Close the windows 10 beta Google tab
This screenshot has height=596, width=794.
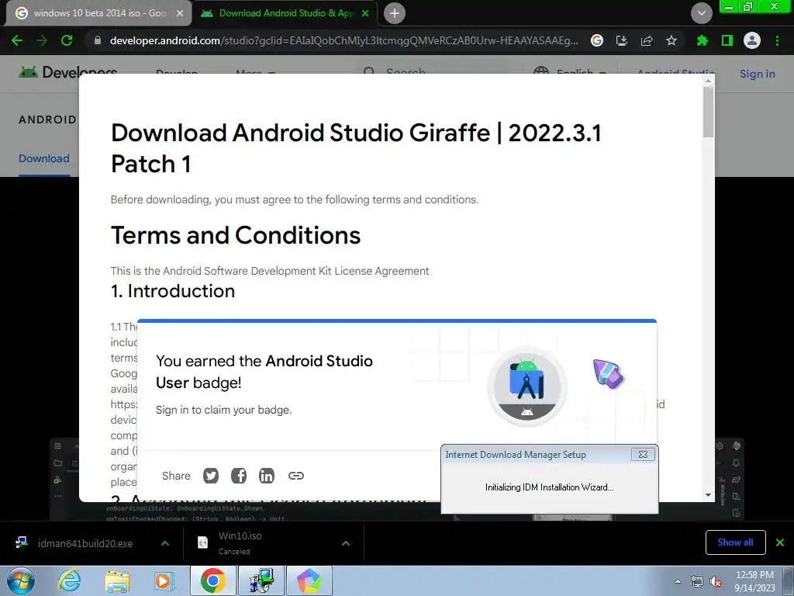(x=180, y=13)
